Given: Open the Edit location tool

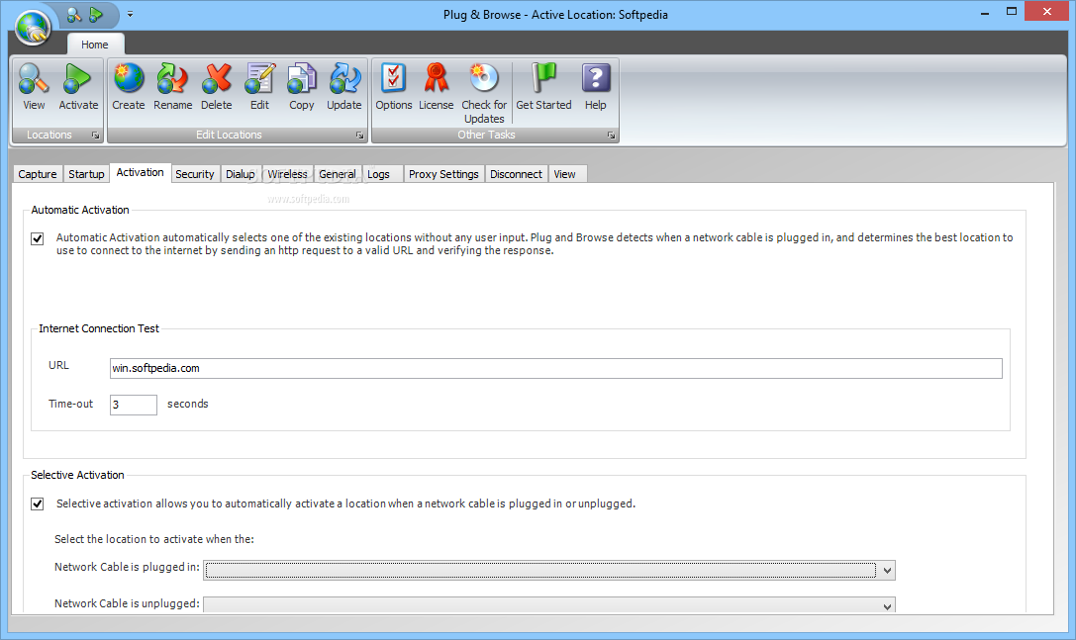Looking at the screenshot, I should pyautogui.click(x=259, y=87).
